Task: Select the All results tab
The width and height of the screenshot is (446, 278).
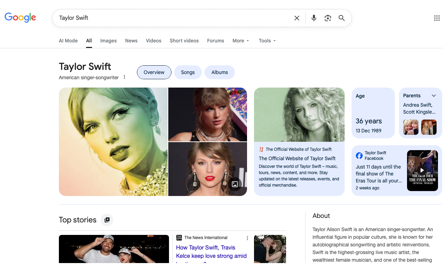Action: [x=89, y=41]
